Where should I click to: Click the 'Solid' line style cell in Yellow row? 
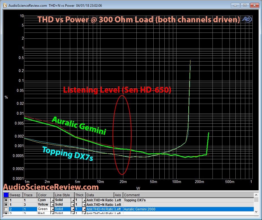point(63,205)
